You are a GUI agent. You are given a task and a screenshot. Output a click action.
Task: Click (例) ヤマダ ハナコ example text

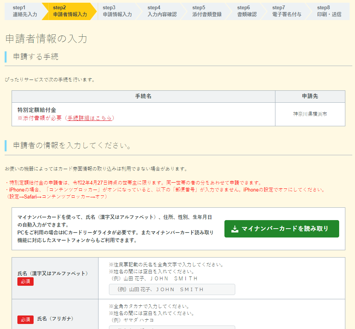coord(132,320)
